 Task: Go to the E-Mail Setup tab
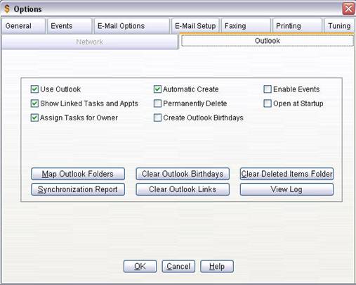(195, 26)
